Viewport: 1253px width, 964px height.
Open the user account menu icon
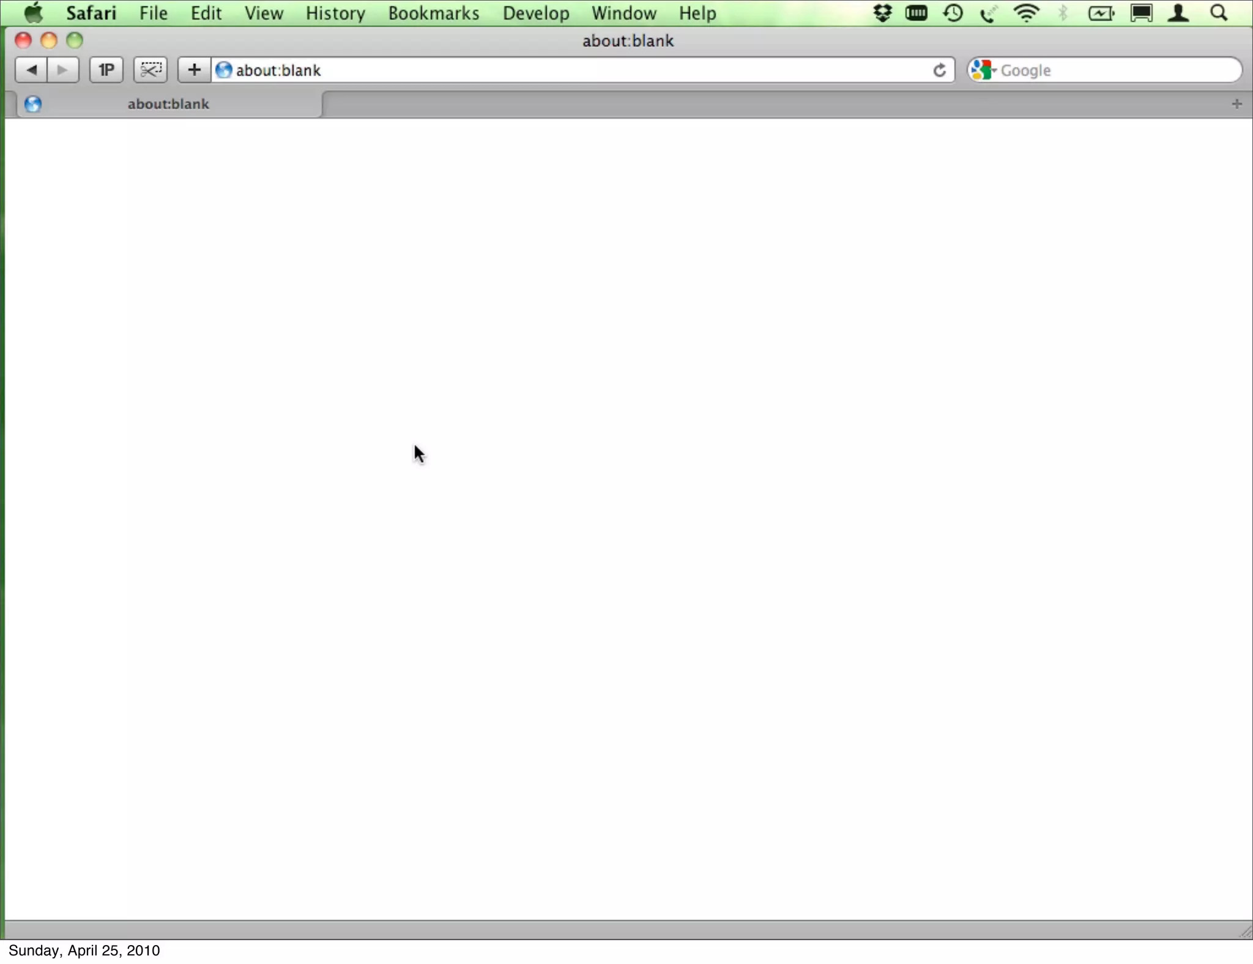tap(1178, 13)
